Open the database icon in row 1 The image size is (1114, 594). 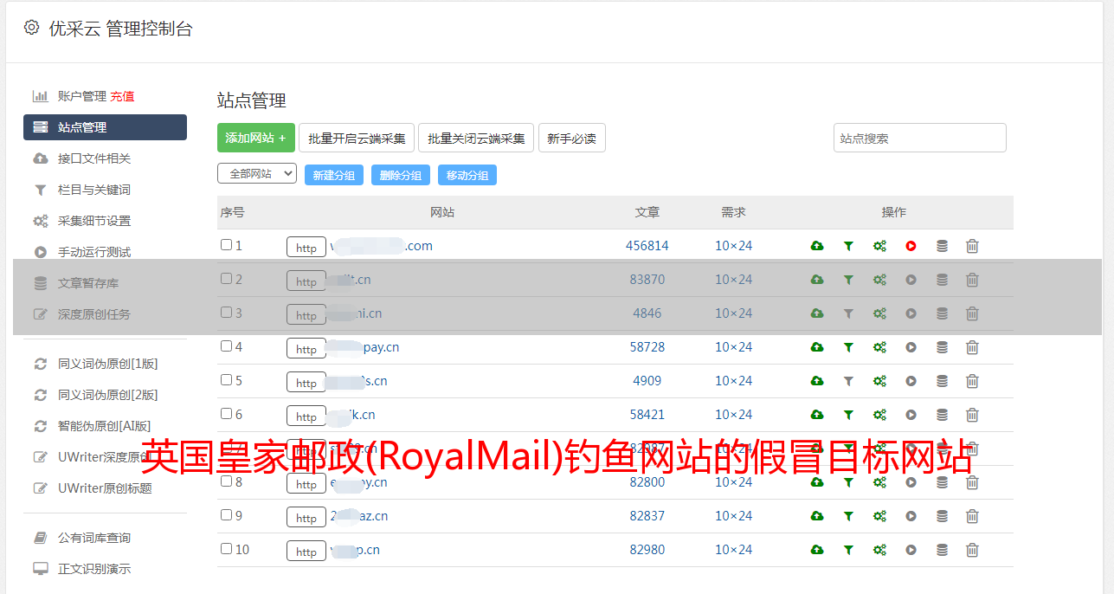pos(942,246)
